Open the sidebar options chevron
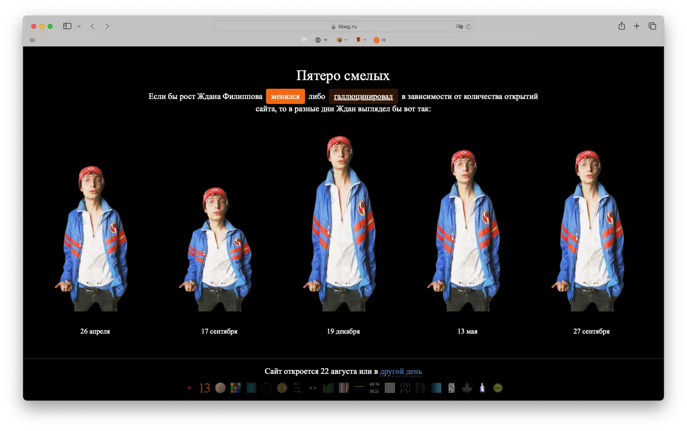 (x=79, y=26)
